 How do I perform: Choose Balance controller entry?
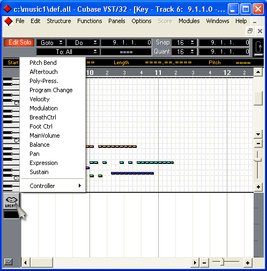(53, 145)
